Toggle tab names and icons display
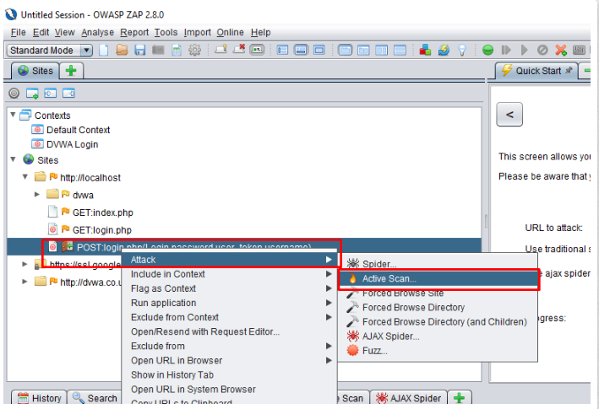Image resolution: width=599 pixels, height=409 pixels. click(x=257, y=50)
